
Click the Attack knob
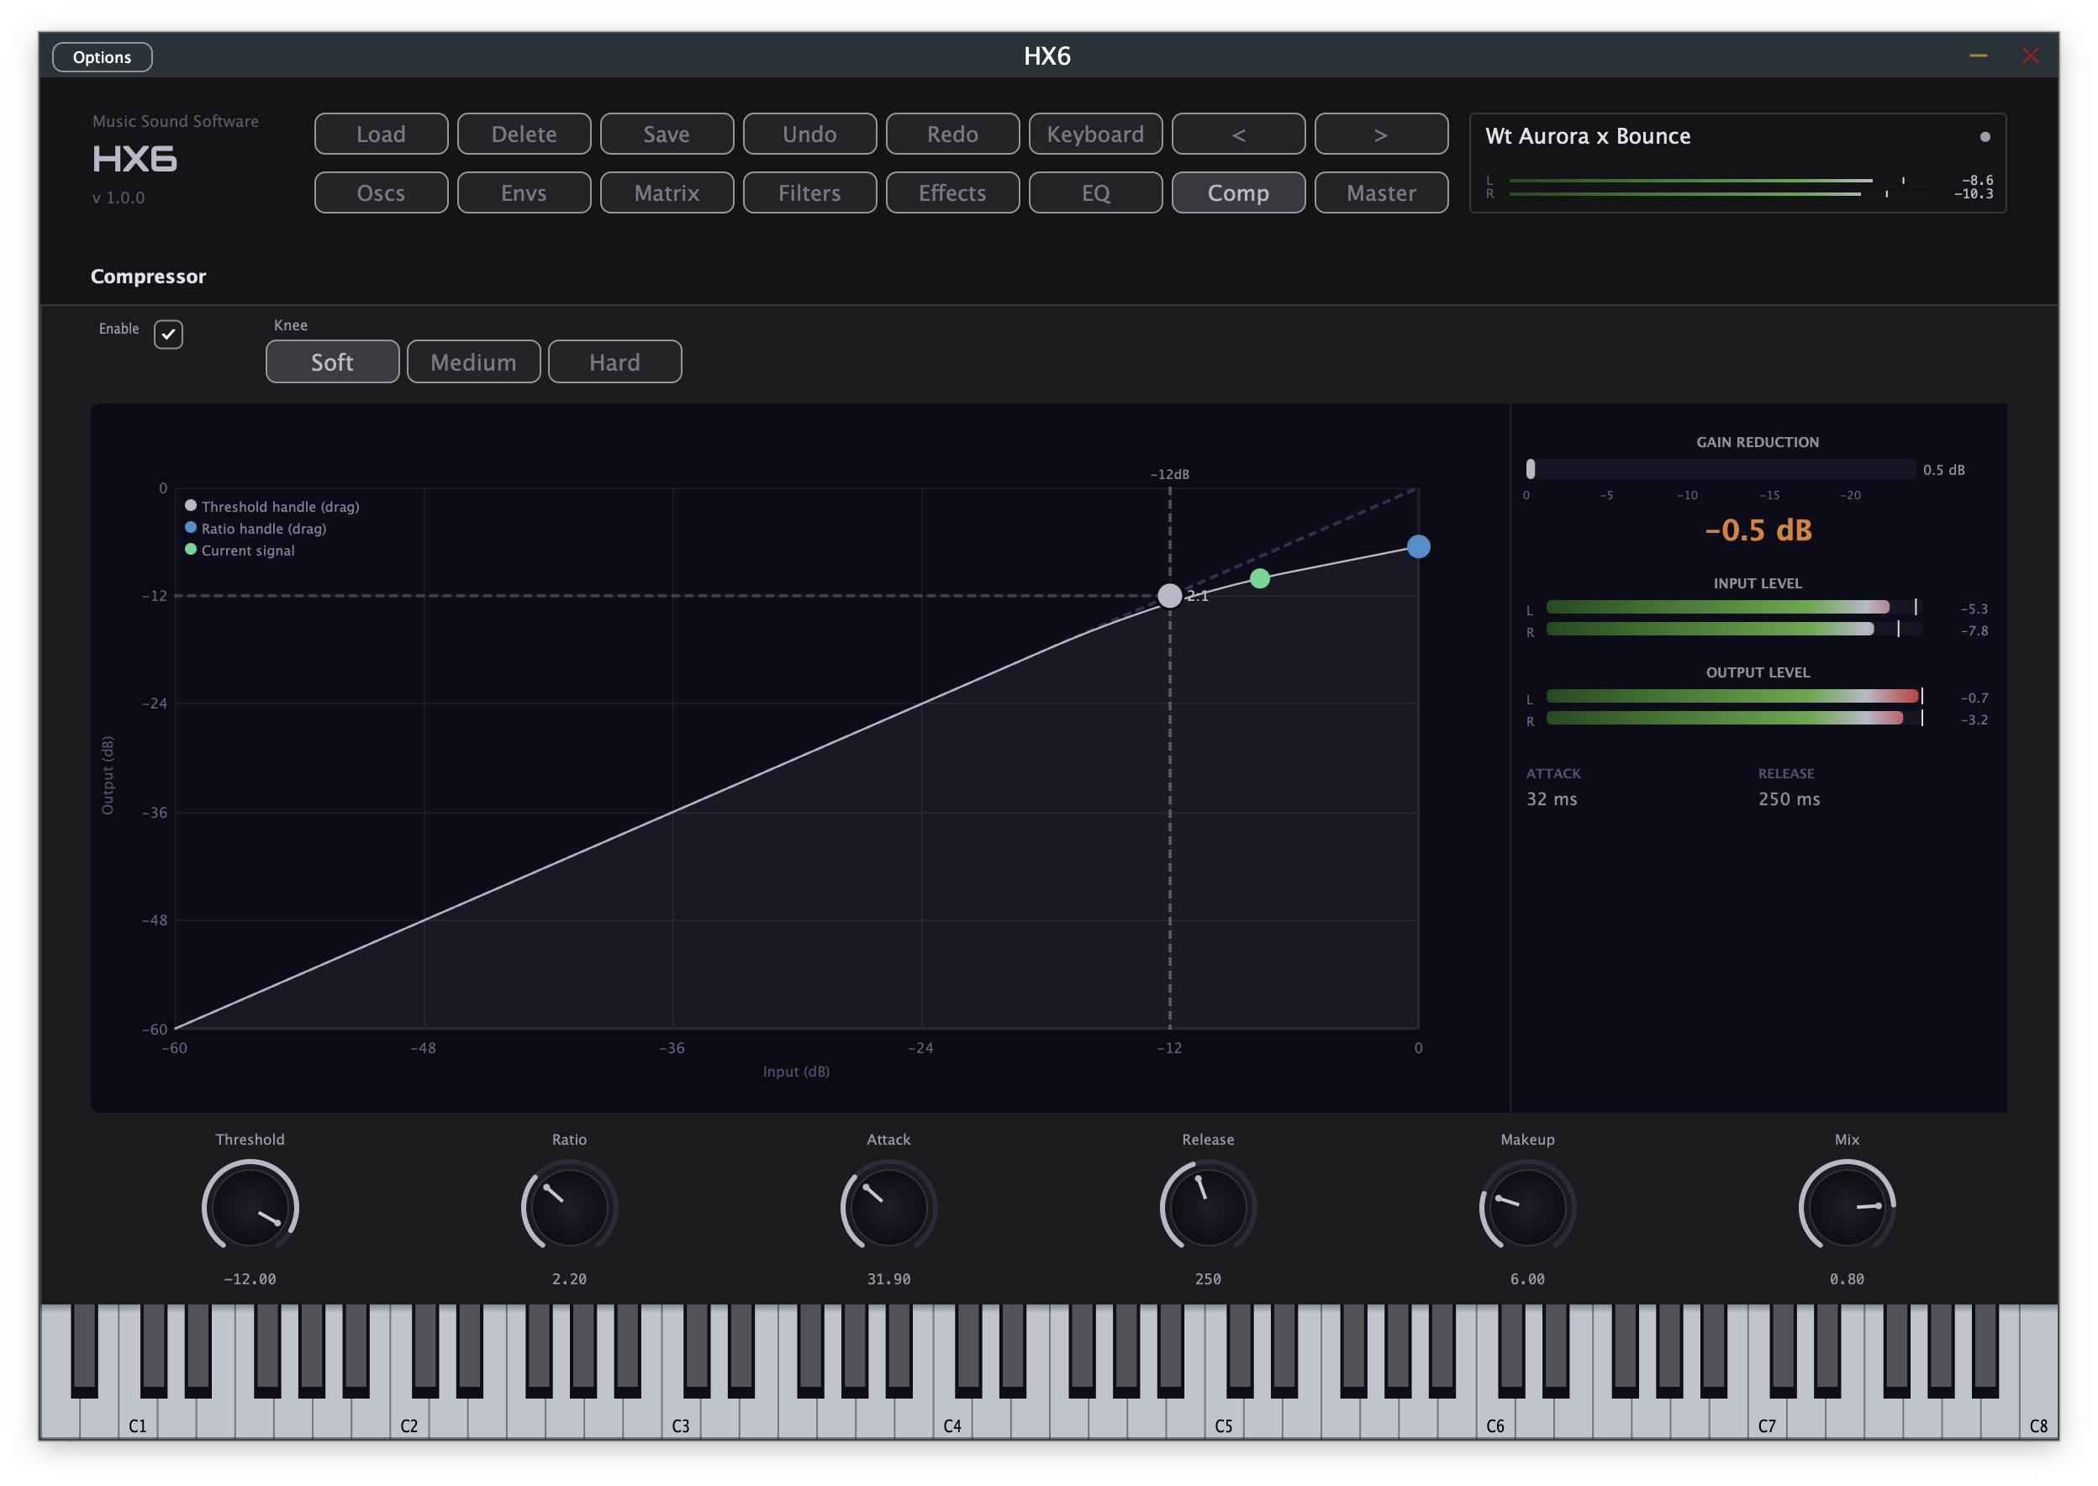(x=888, y=1206)
